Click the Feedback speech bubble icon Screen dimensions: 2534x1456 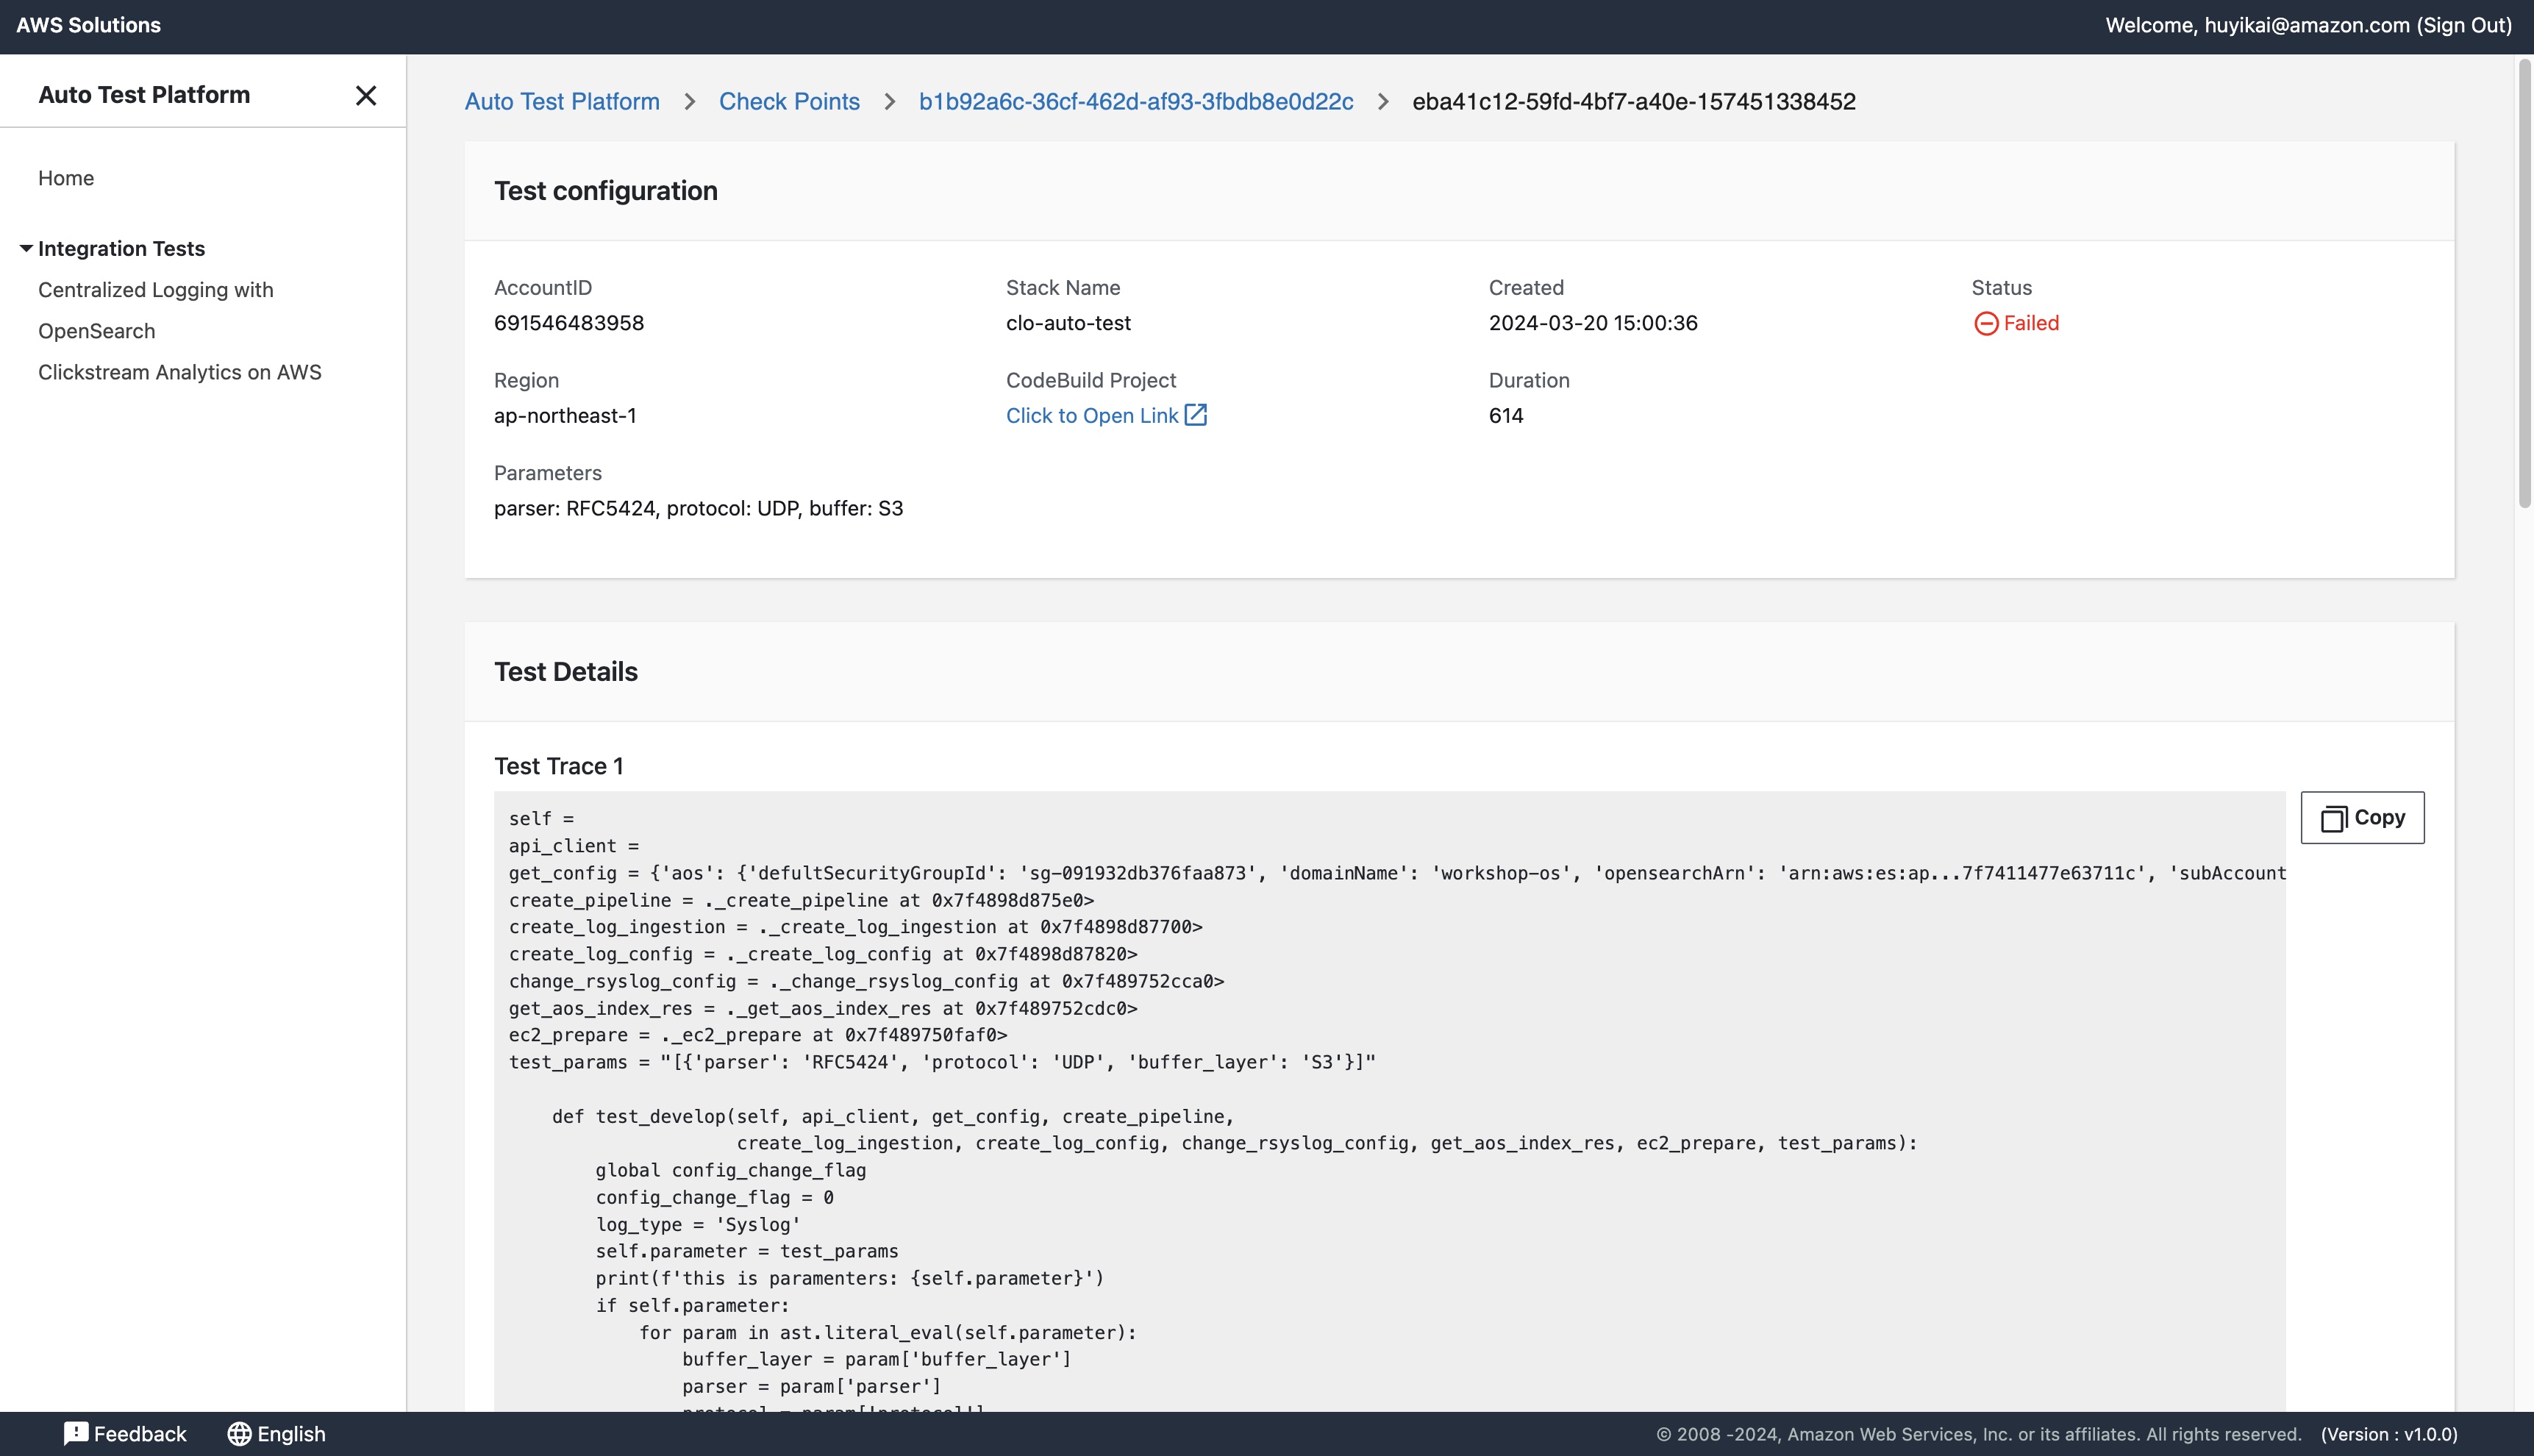tap(76, 1433)
